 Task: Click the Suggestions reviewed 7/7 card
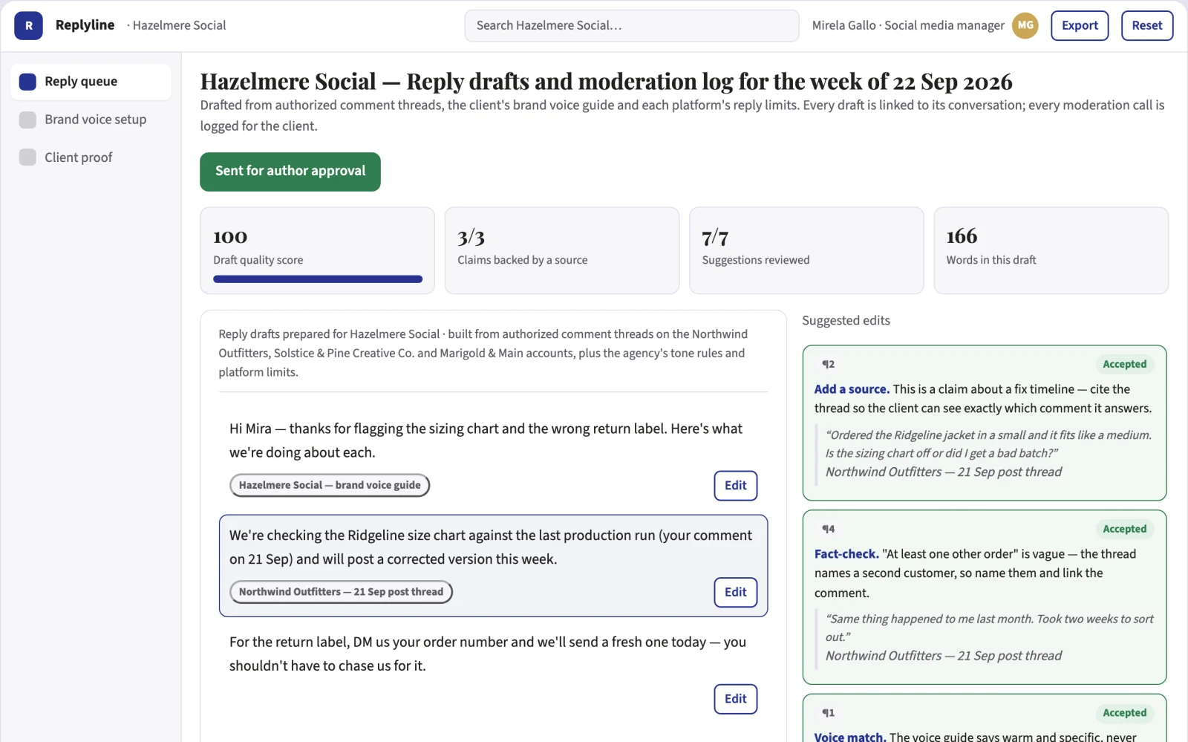806,250
